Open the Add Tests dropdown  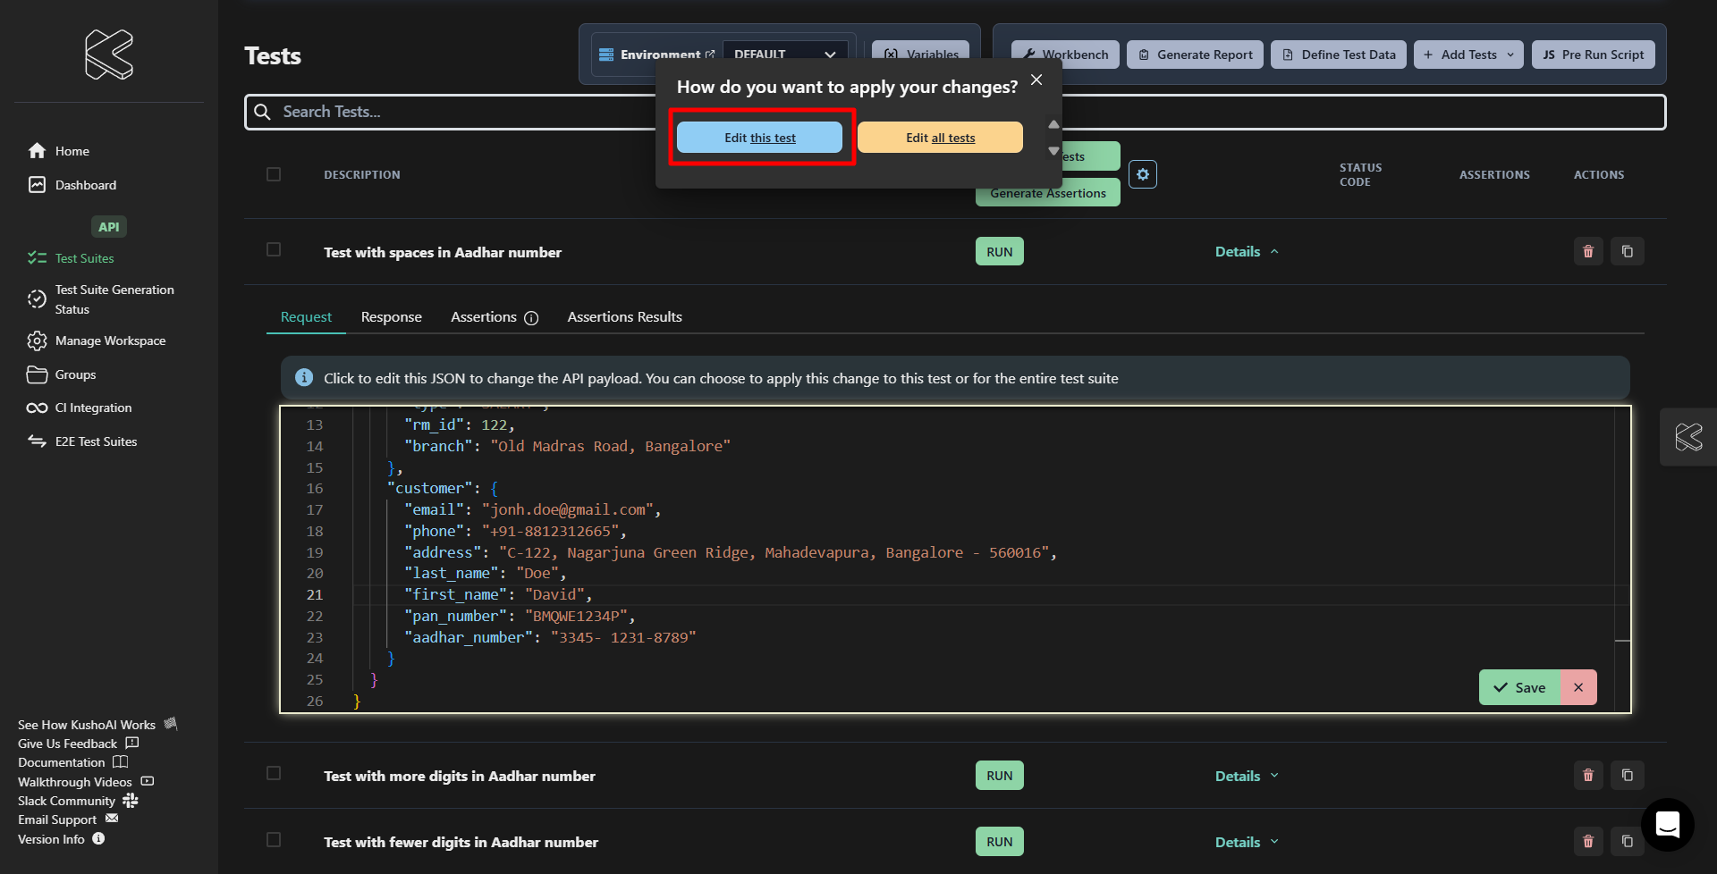[1467, 55]
